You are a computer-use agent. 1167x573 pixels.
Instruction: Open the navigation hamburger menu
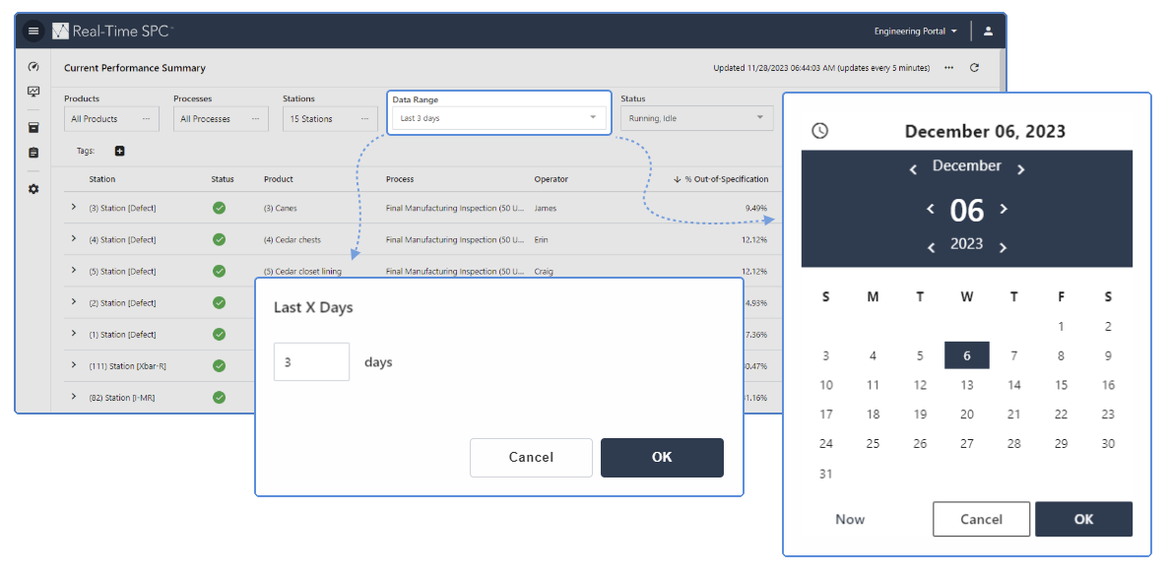click(x=32, y=30)
